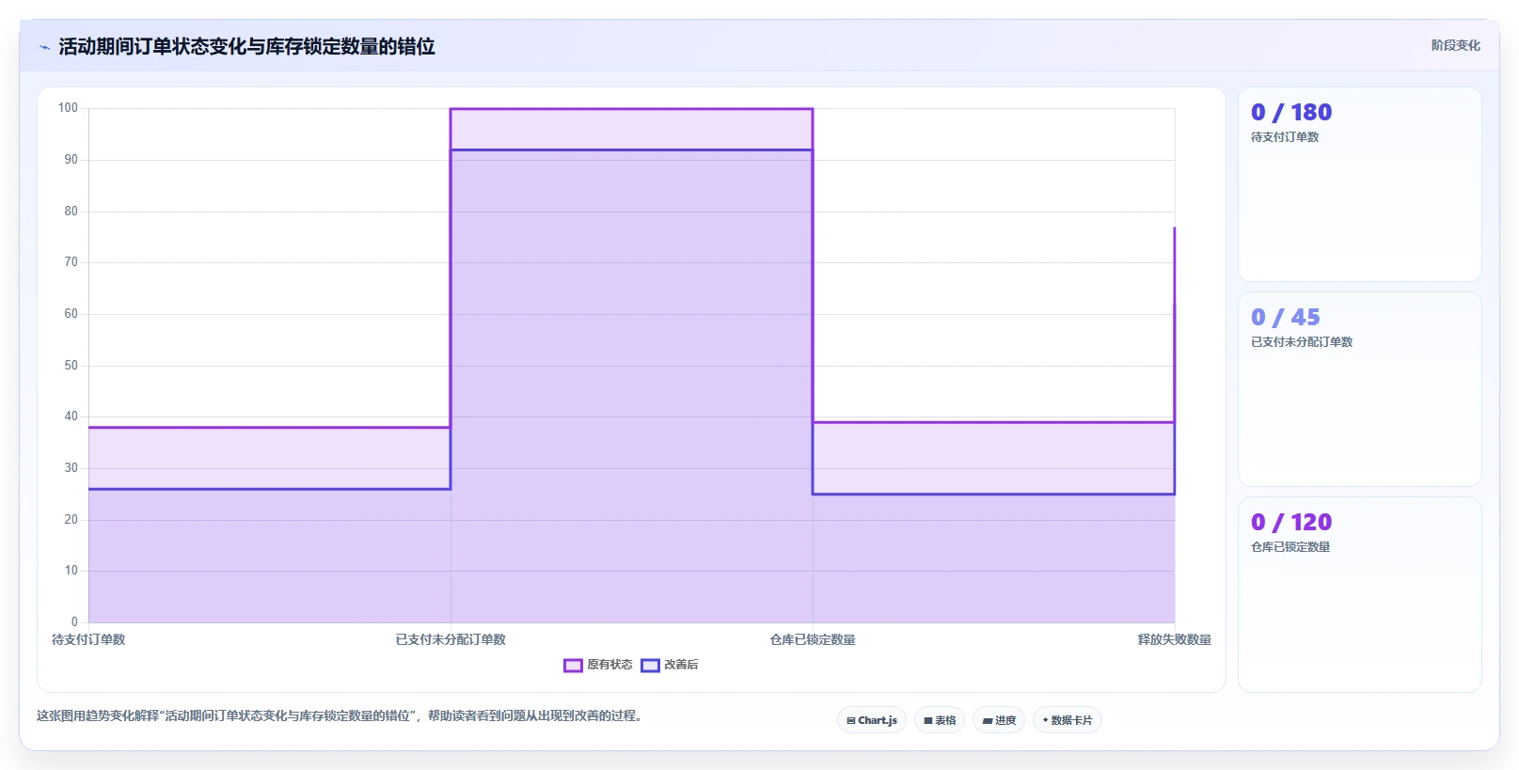Click the purple 原有状态 legend swatch
Viewport: 1519px width, 770px height.
pyautogui.click(x=573, y=666)
